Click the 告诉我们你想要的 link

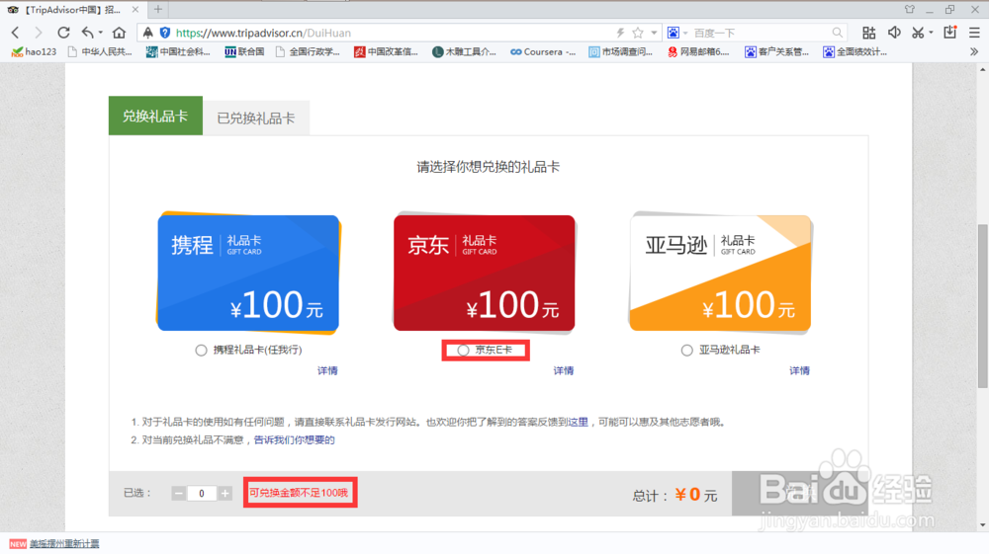(294, 439)
